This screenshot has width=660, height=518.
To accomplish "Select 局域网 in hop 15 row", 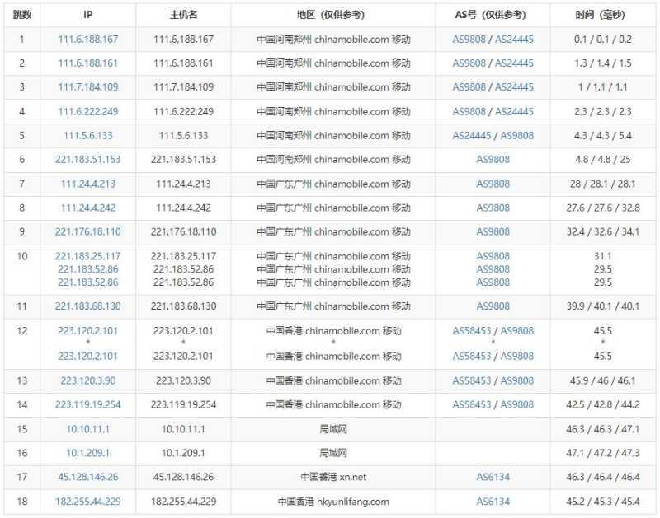I will coord(333,429).
